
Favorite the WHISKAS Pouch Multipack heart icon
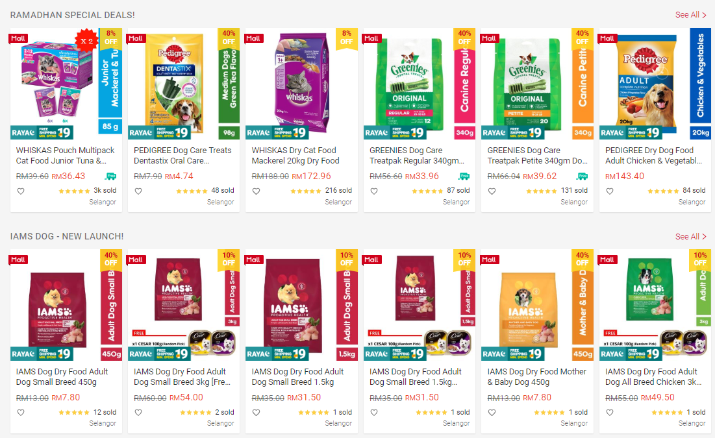coord(21,191)
